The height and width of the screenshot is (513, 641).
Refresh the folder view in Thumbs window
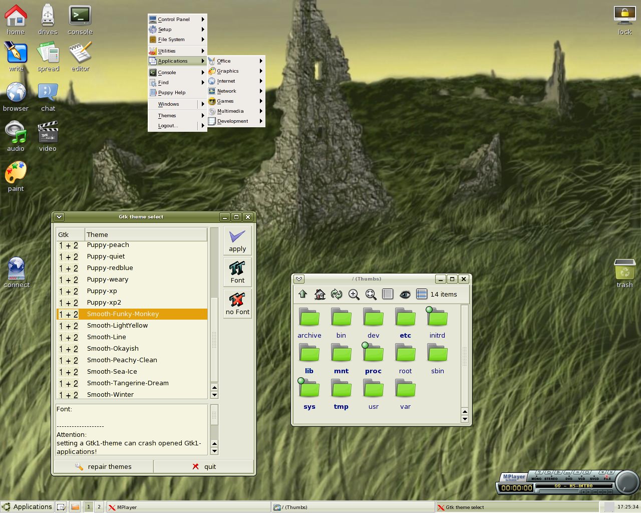pos(337,294)
